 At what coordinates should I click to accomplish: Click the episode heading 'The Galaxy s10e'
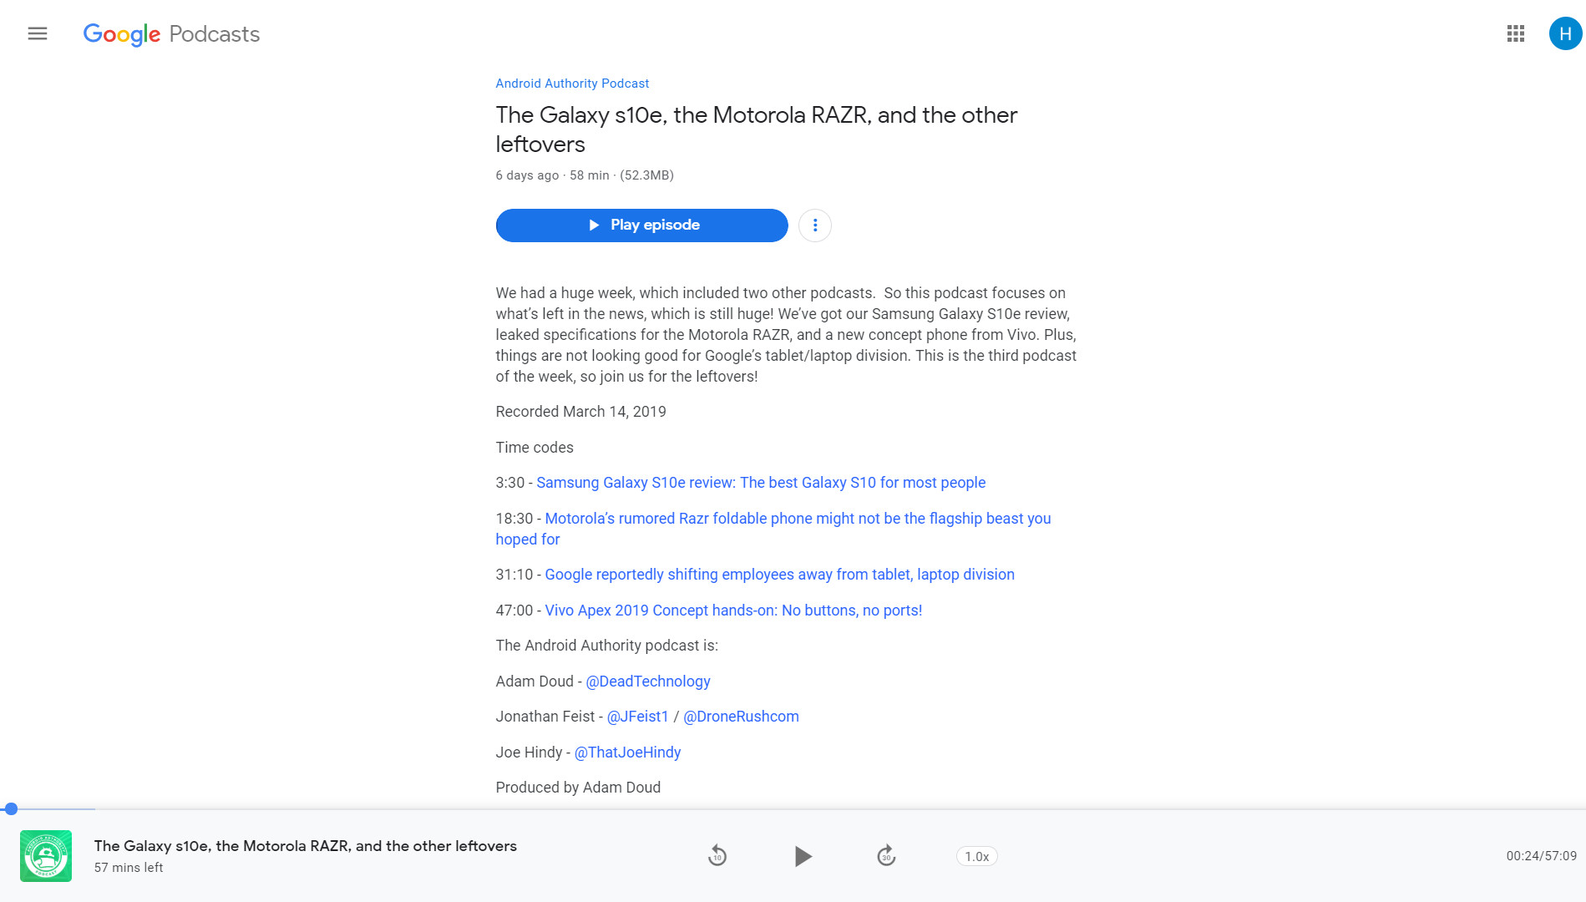click(756, 129)
